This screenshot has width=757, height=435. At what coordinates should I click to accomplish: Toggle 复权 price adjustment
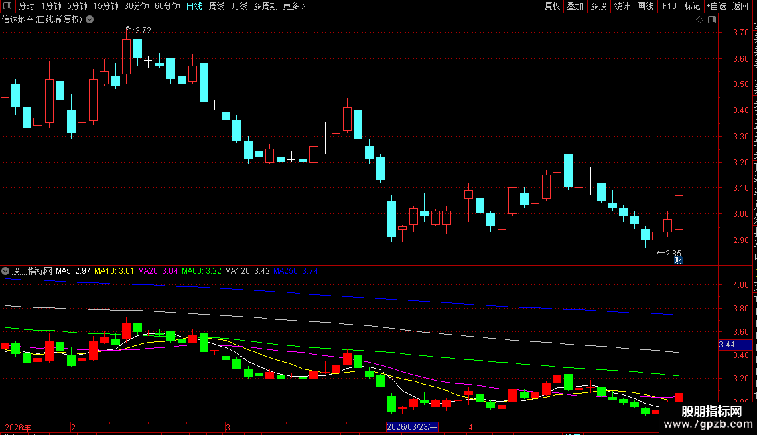click(x=552, y=6)
